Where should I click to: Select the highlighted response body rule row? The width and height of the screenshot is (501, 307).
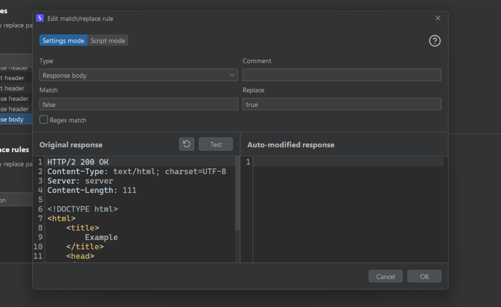click(15, 119)
